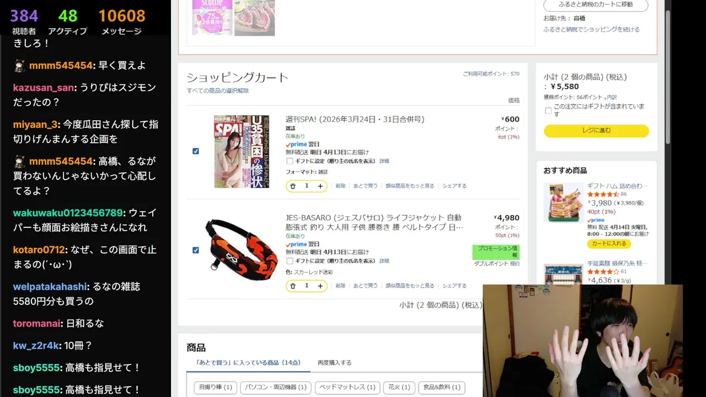Increase 週刊SPA! quantity with plus icon
The width and height of the screenshot is (706, 397).
(x=320, y=186)
